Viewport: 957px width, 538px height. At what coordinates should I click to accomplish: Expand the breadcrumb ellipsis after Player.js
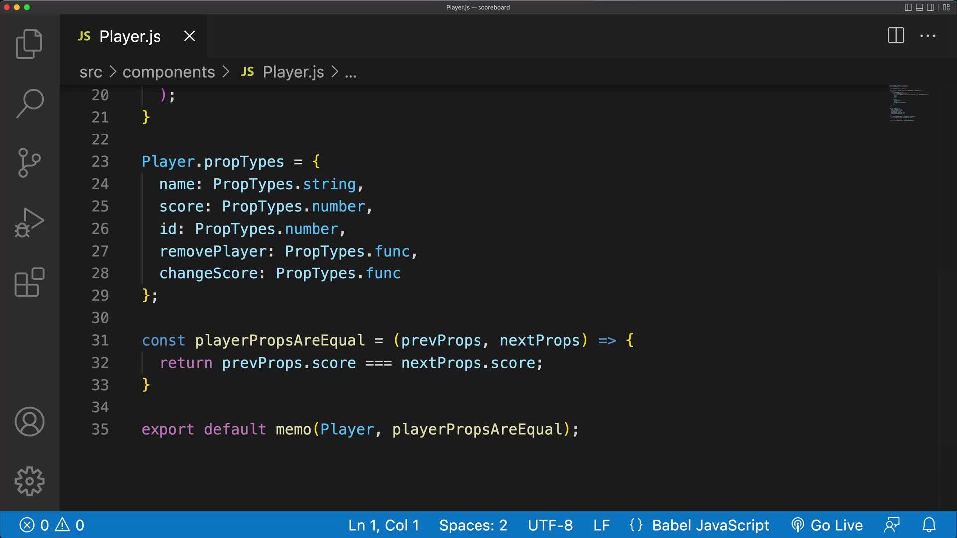click(351, 72)
